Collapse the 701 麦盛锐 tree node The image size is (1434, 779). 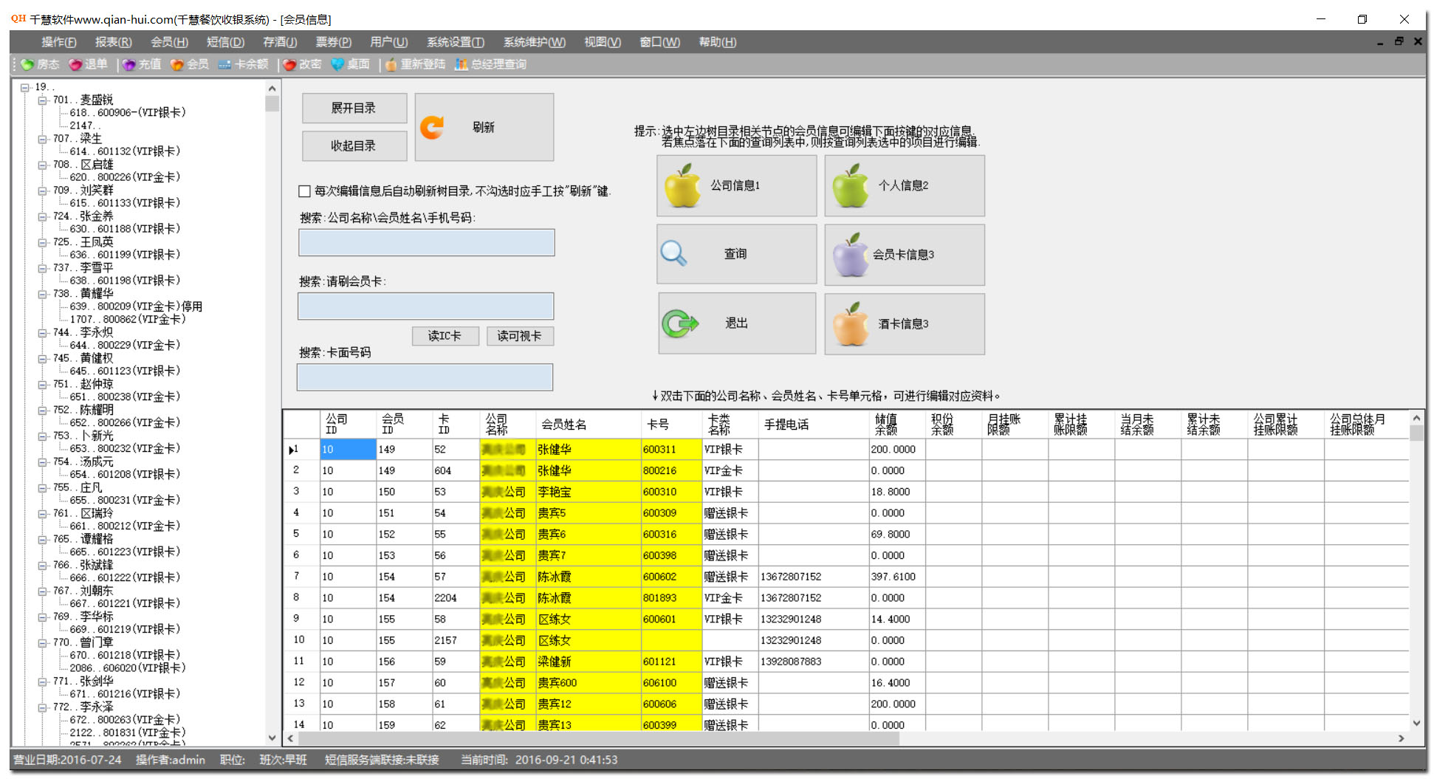click(43, 100)
